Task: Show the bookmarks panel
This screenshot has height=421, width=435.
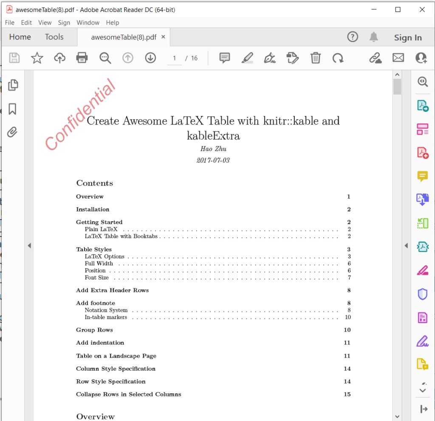Action: point(13,109)
